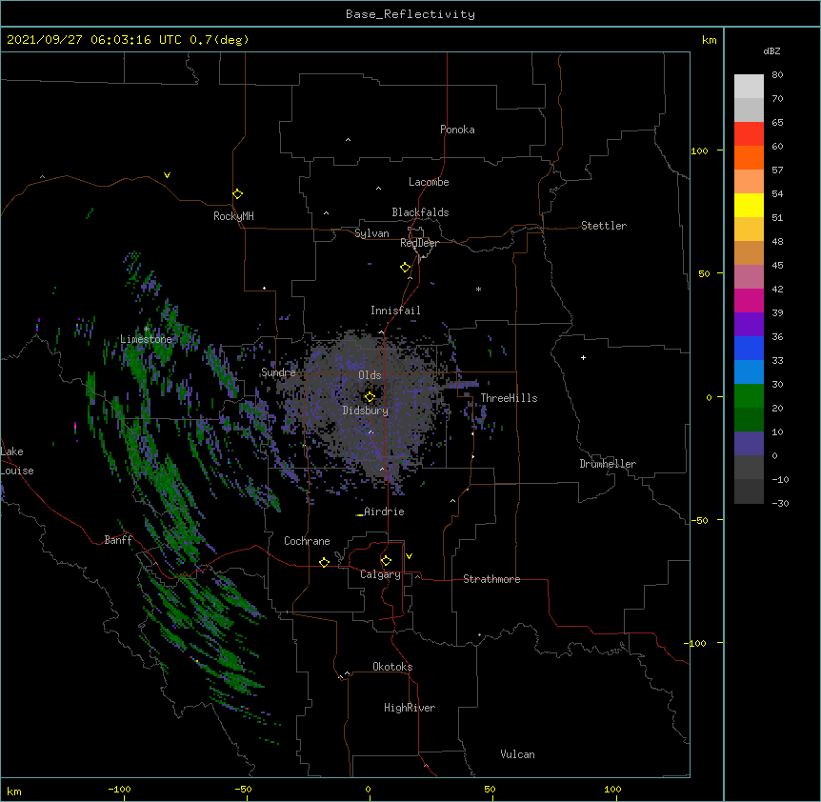Click the yellow station marker near RockyMH
821x802 pixels.
[237, 193]
